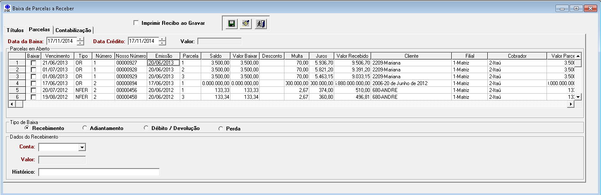This screenshot has height=195, width=601.
Task: Click the grid's horizontal scrollbar right arrow
Action: pyautogui.click(x=571, y=104)
